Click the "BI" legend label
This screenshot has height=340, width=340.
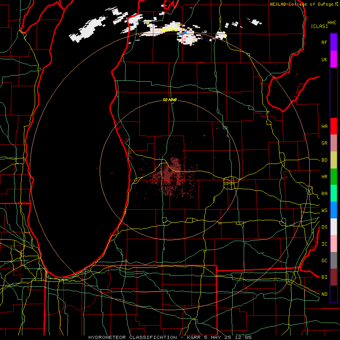324,277
